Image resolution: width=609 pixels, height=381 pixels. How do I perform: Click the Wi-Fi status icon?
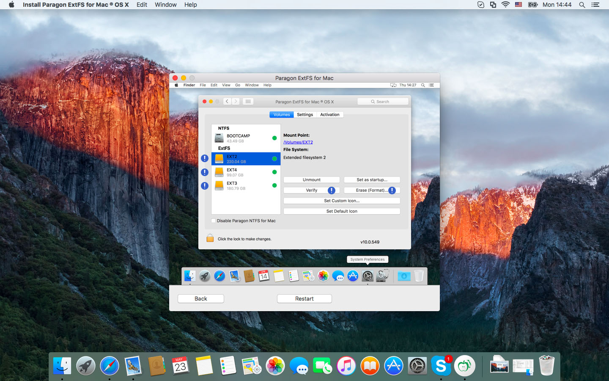(x=505, y=5)
